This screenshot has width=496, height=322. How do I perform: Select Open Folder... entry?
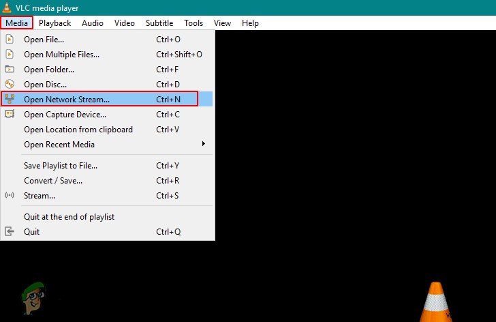[x=107, y=70]
